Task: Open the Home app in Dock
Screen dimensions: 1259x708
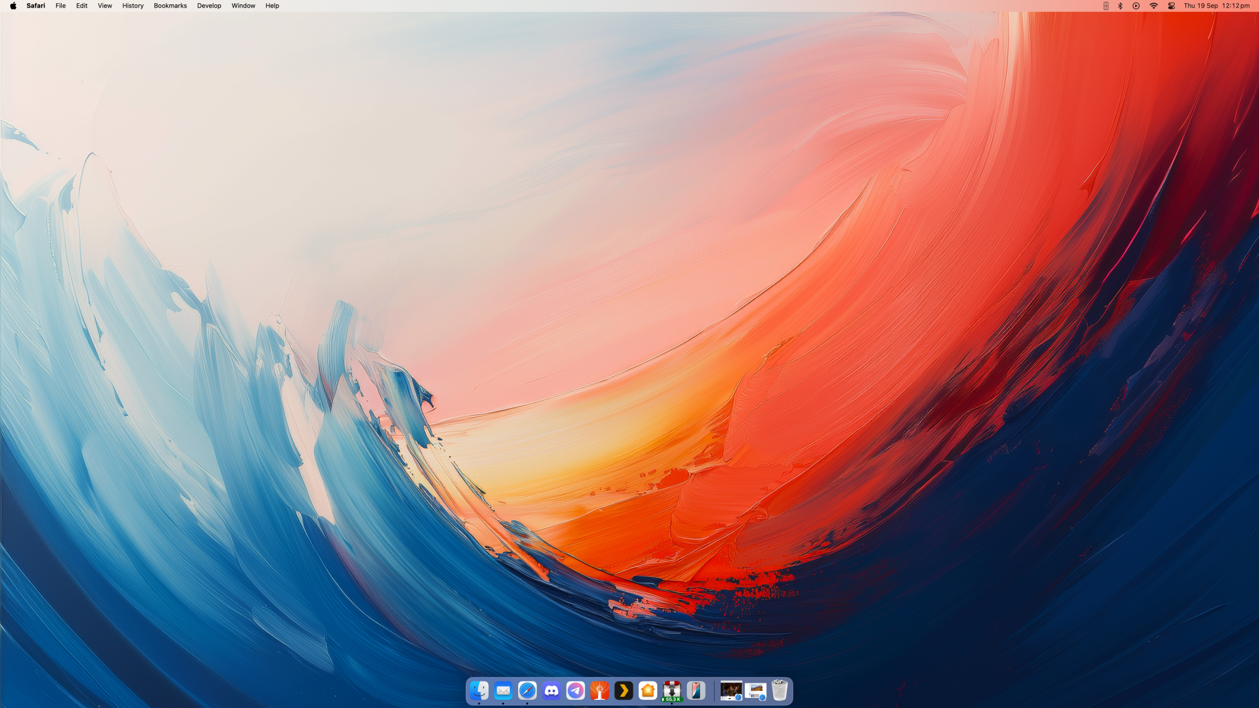Action: point(648,690)
